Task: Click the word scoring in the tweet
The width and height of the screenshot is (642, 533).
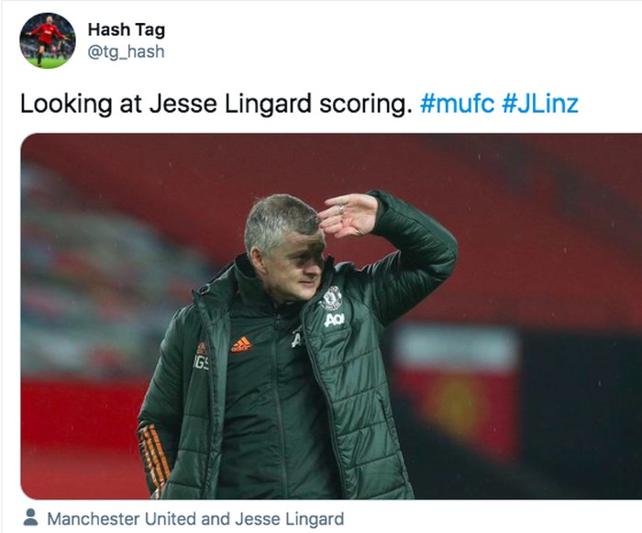Action: click(x=366, y=104)
